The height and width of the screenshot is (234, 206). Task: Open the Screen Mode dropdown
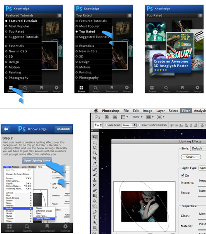pos(161,117)
